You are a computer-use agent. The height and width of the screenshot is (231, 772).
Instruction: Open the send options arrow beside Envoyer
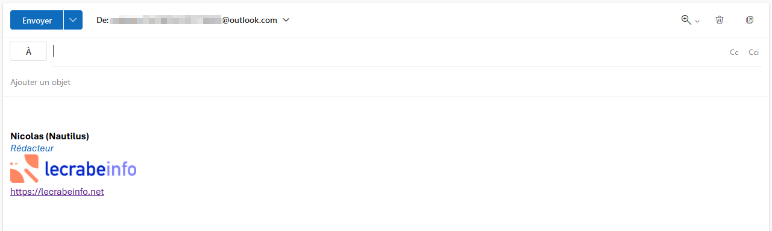[x=73, y=20]
